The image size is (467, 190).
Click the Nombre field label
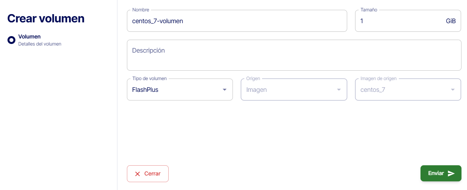(141, 10)
